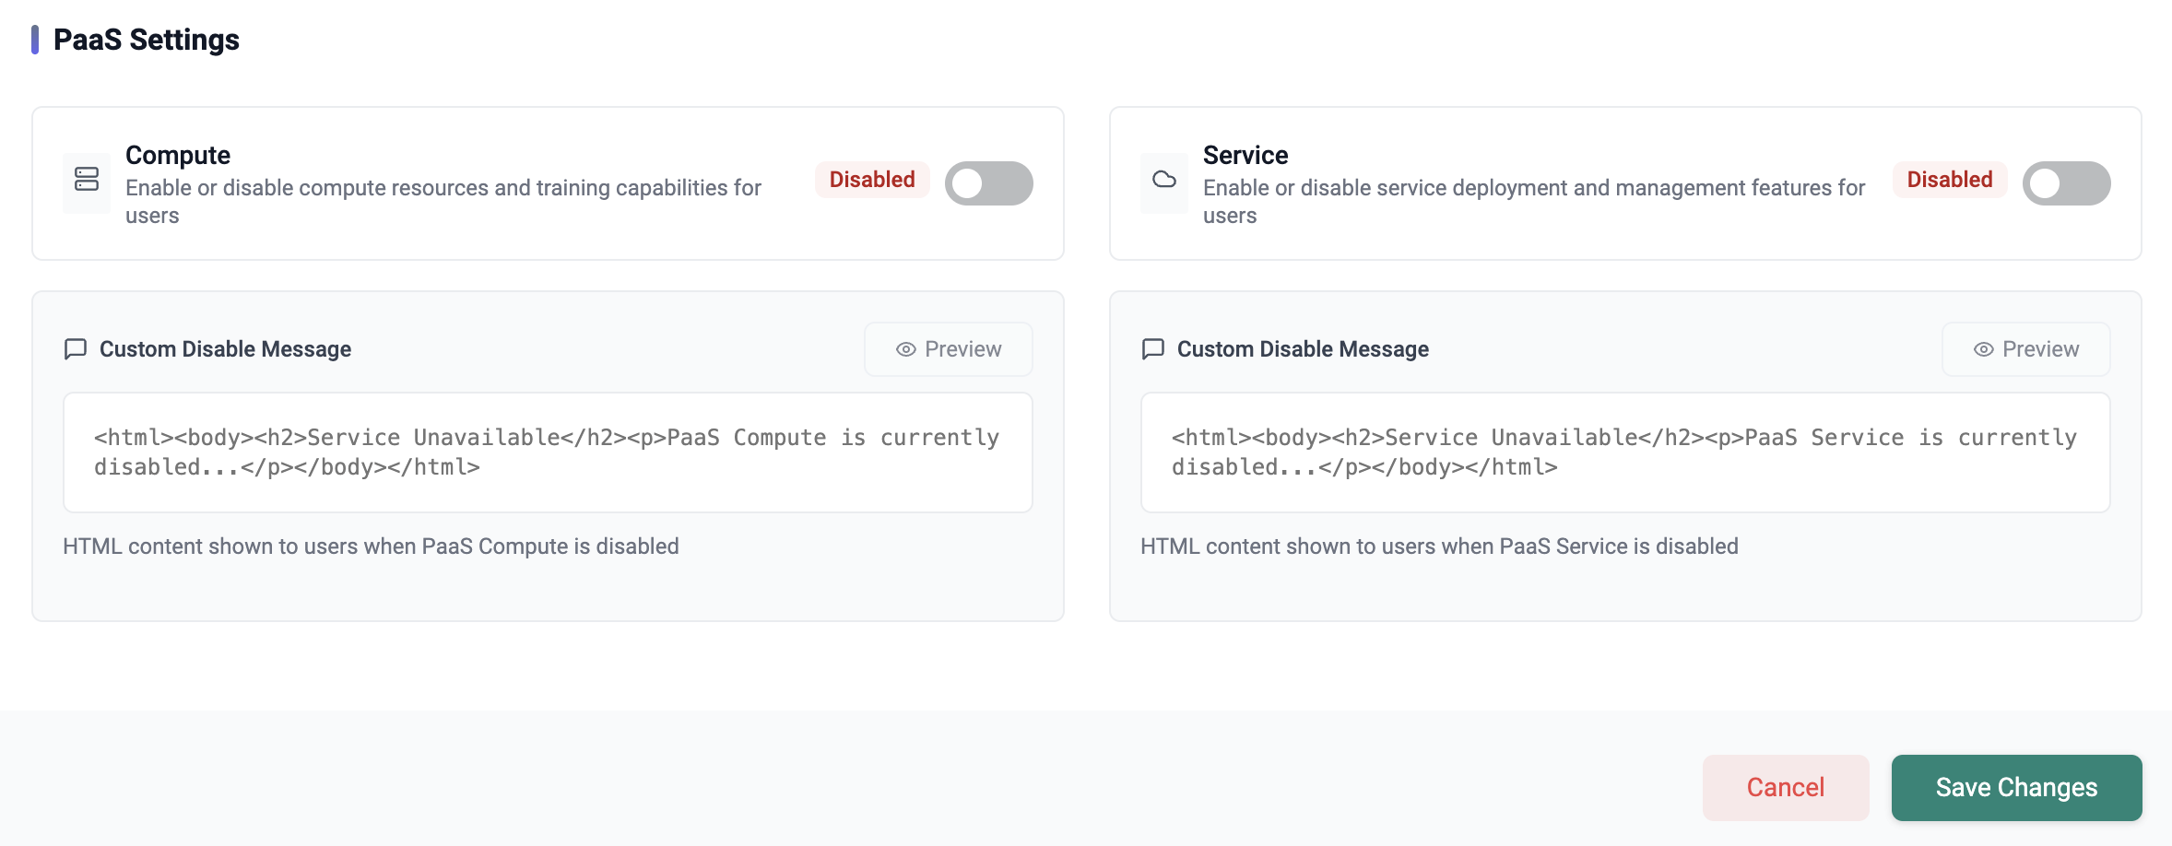The width and height of the screenshot is (2172, 846).
Task: Click the Service message bubble icon
Action: [1153, 349]
